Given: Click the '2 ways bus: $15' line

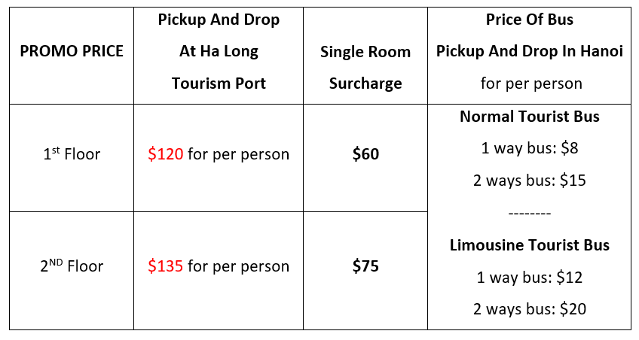Looking at the screenshot, I should coord(529,181).
